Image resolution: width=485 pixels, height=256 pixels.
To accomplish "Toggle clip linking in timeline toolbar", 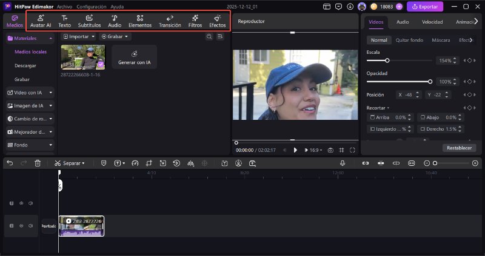I will tap(366, 163).
